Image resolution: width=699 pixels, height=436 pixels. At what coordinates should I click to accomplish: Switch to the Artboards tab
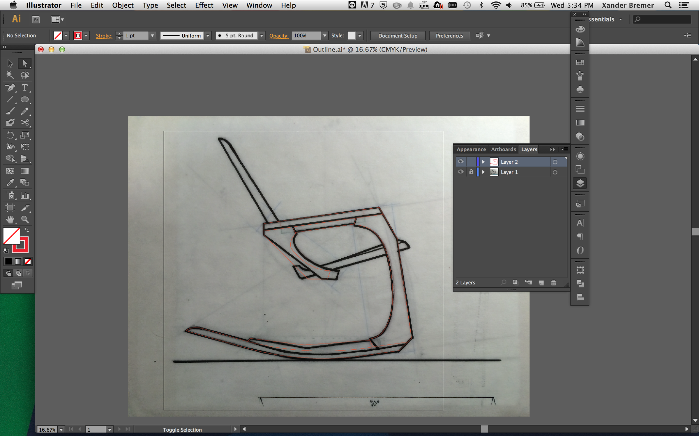(503, 149)
